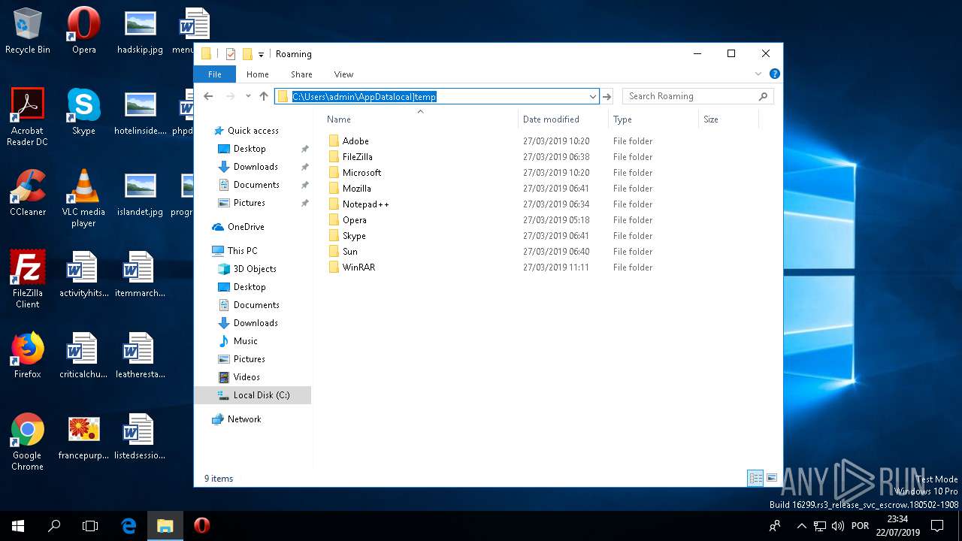This screenshot has width=962, height=541.
Task: Show hidden system tray icons
Action: 801,526
